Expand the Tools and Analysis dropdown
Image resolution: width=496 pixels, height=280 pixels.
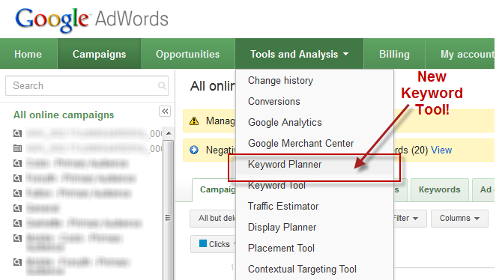299,54
